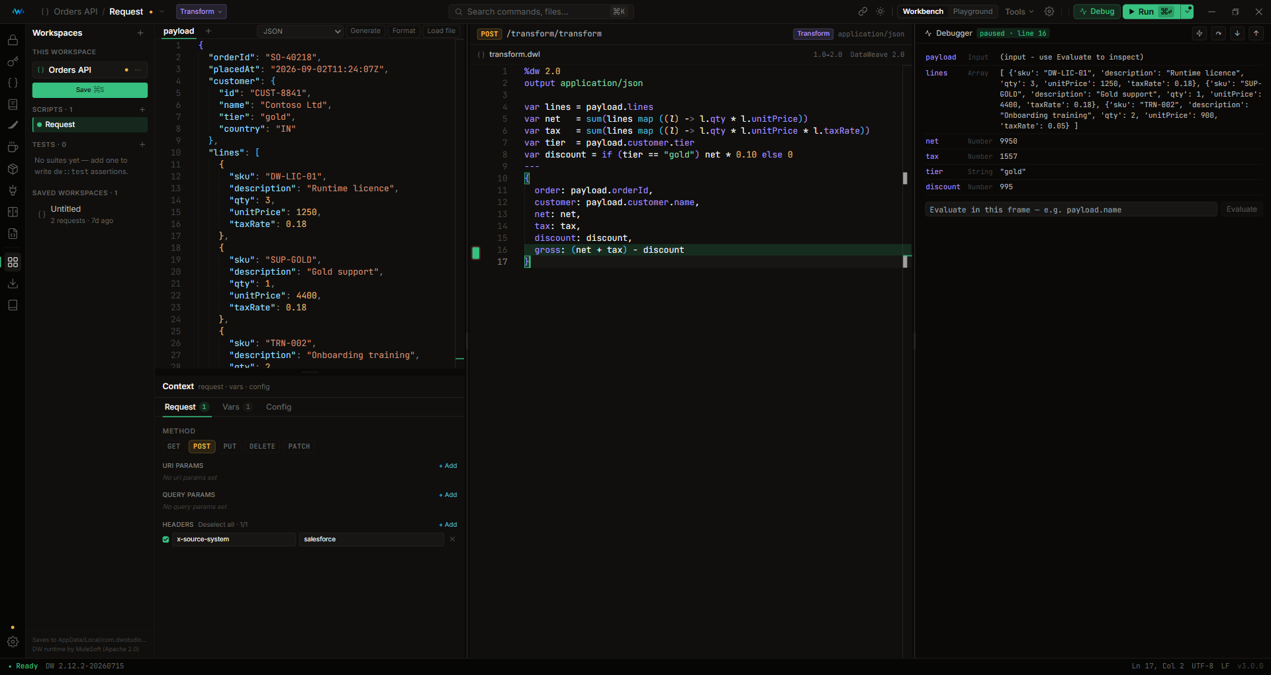1271x675 pixels.
Task: Click the debugger lightning bolt icon
Action: pos(1199,33)
